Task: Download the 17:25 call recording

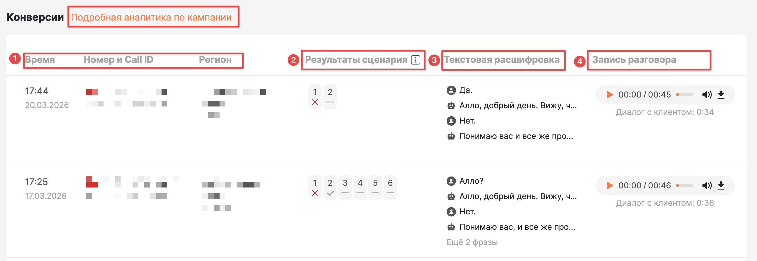Action: [x=721, y=186]
